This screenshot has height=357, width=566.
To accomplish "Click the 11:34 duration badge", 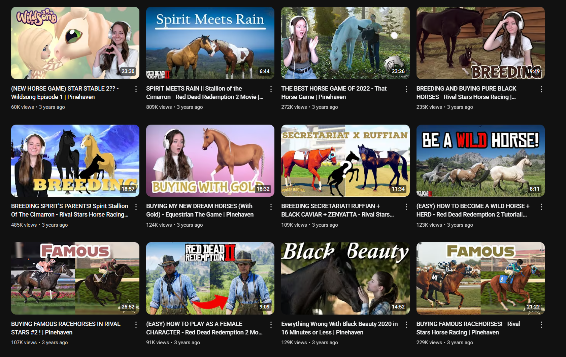I will 398,189.
